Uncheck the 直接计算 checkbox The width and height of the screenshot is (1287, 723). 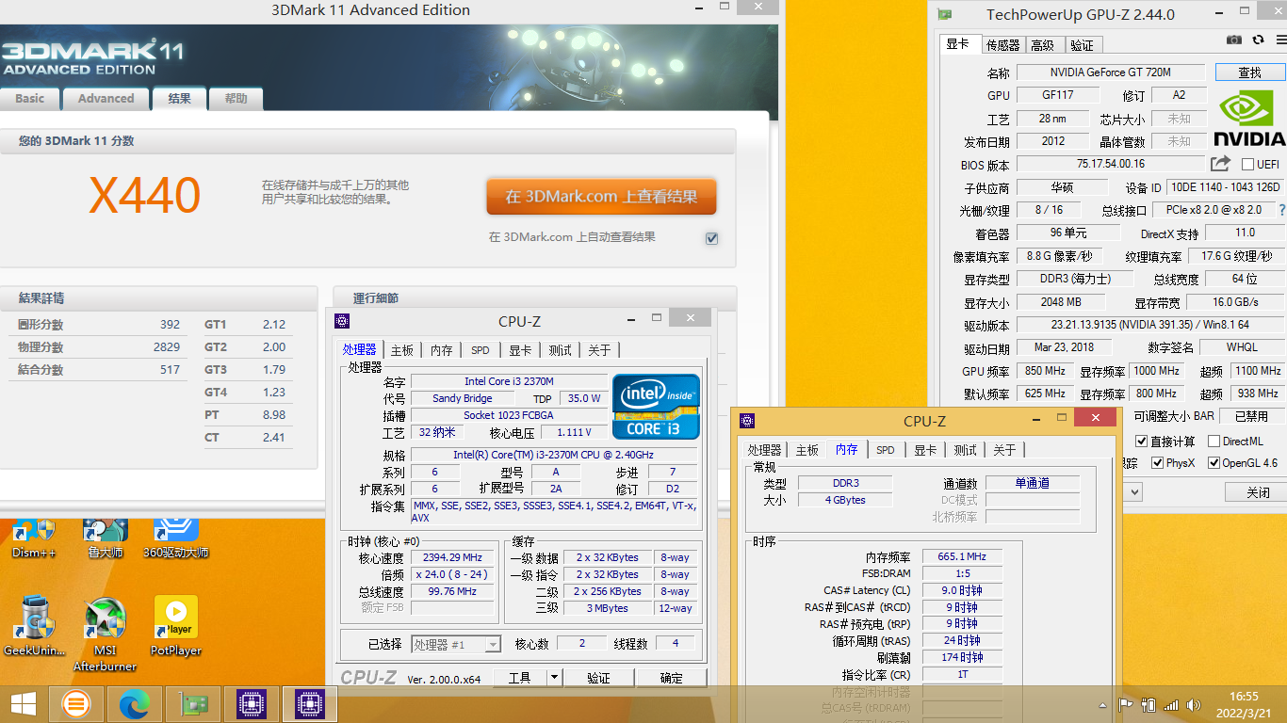pyautogui.click(x=1142, y=441)
